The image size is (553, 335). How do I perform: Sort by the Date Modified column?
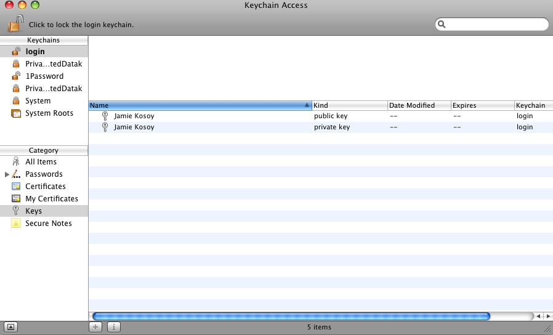tap(418, 105)
